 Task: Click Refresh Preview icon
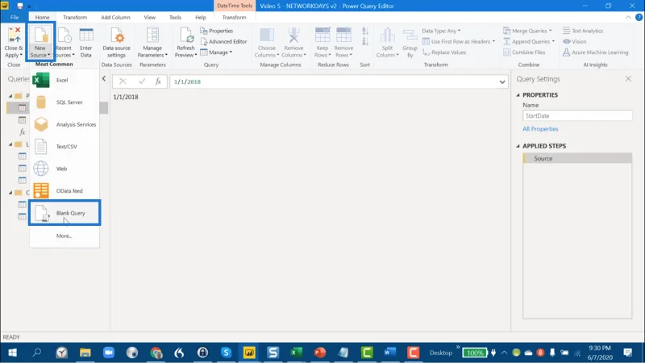186,35
